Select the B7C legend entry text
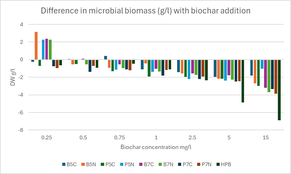Viewport: 291px width, 174px height. tap(149, 164)
